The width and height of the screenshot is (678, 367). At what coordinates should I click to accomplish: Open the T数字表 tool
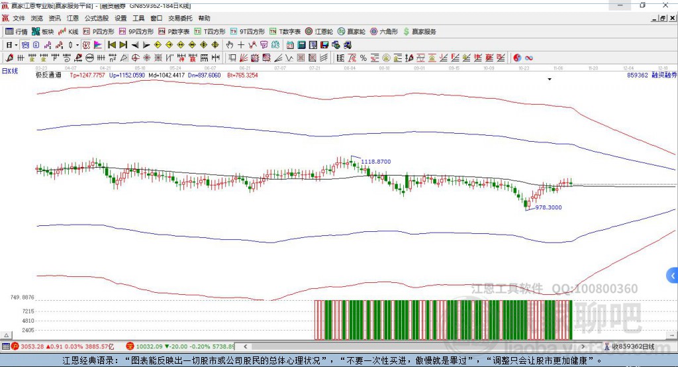285,32
